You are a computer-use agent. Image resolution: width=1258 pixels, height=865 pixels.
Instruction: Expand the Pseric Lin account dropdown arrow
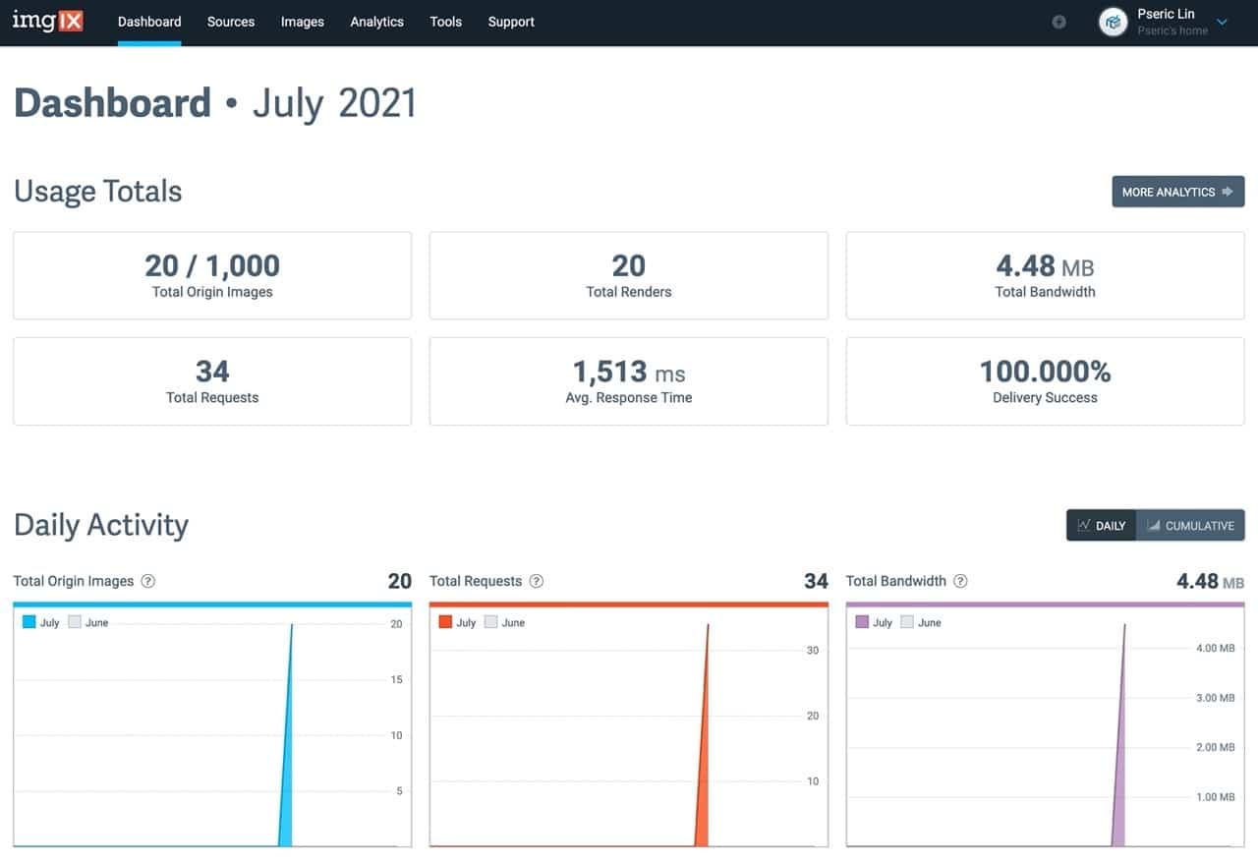coord(1222,22)
